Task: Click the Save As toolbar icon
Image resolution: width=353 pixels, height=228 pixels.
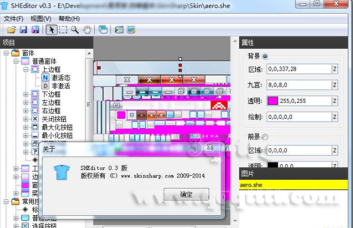Action: 35,30
